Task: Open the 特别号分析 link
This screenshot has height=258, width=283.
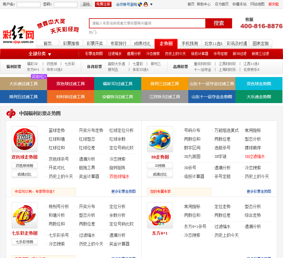Action: 59,206
